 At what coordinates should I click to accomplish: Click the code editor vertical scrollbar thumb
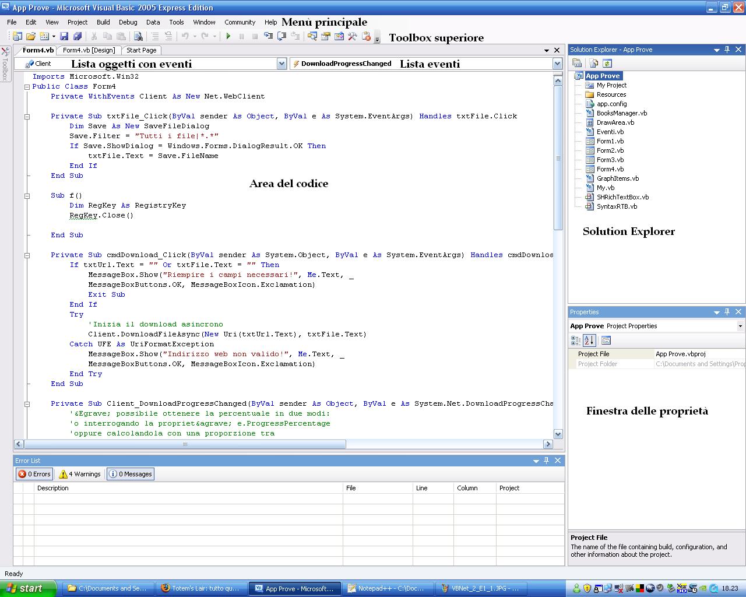(x=558, y=158)
